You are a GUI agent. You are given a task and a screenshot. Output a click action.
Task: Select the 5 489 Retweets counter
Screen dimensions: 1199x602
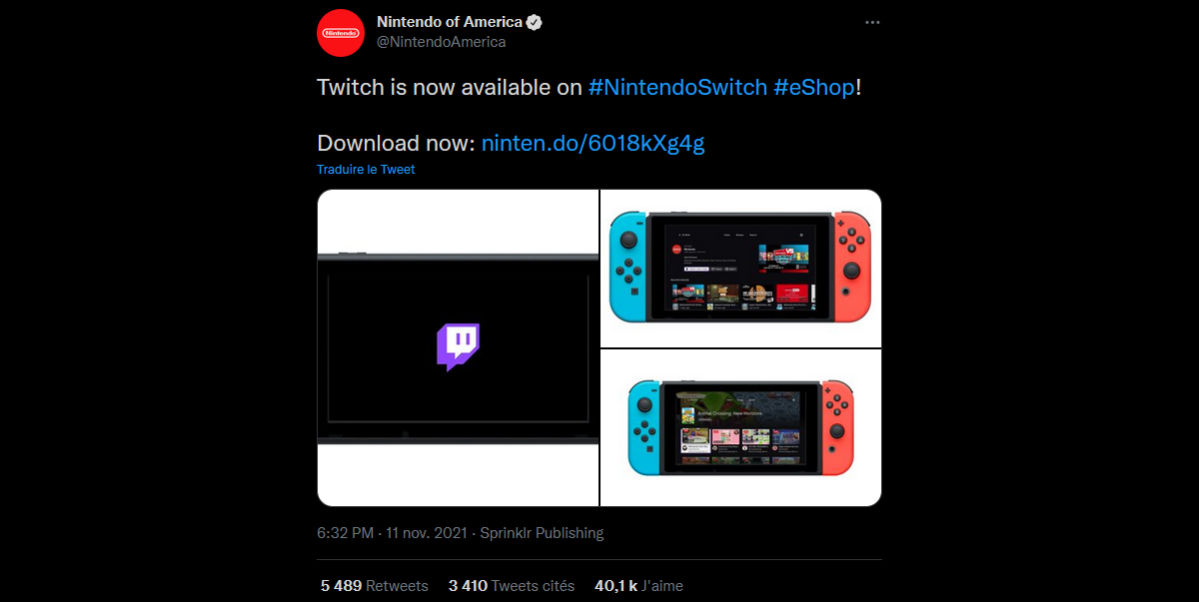pos(374,586)
